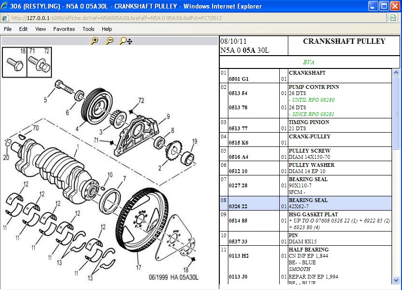Click the parts list scroll up arrow

(396, 73)
